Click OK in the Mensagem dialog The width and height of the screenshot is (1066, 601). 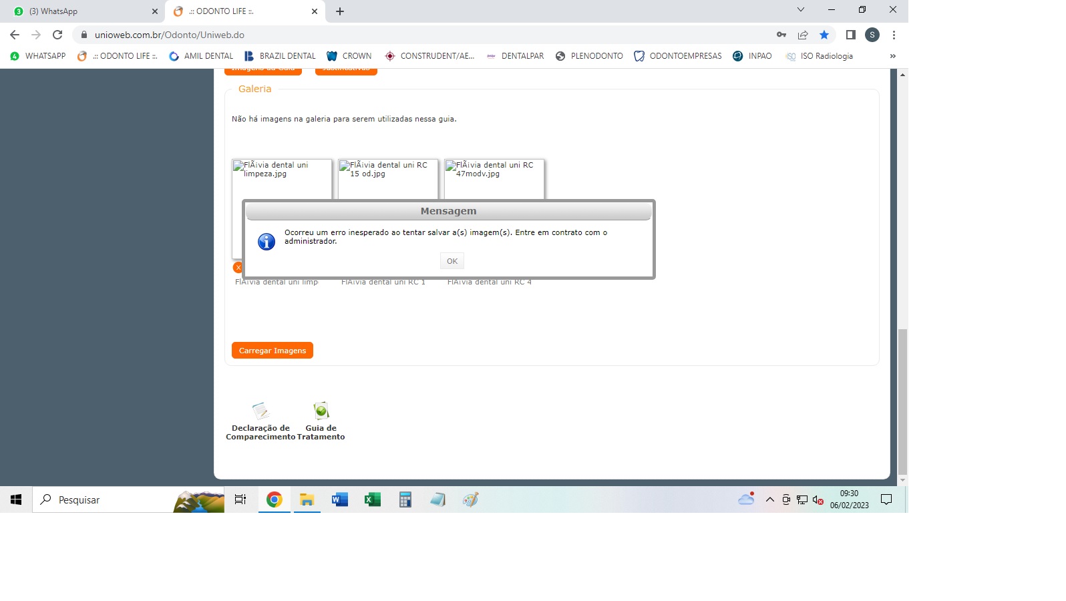coord(452,261)
